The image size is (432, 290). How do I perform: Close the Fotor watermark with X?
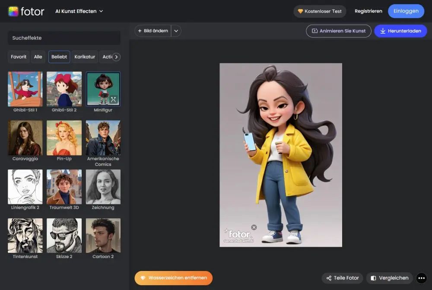click(254, 227)
